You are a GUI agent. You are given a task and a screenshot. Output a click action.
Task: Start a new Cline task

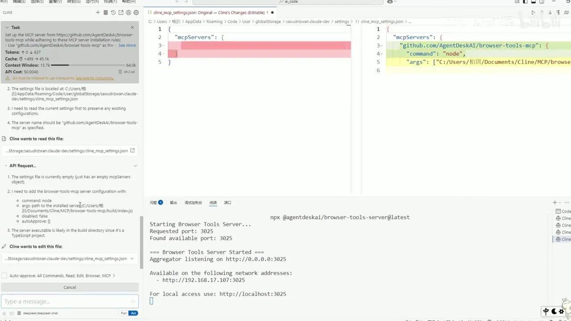pos(98,12)
